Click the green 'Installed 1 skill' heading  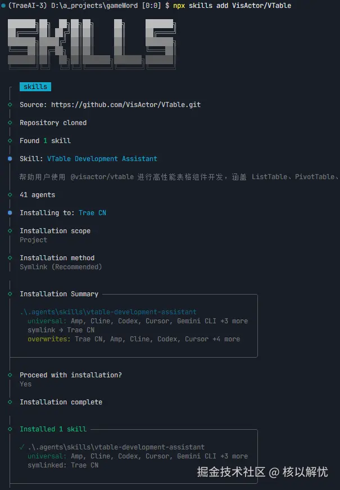coord(53,429)
